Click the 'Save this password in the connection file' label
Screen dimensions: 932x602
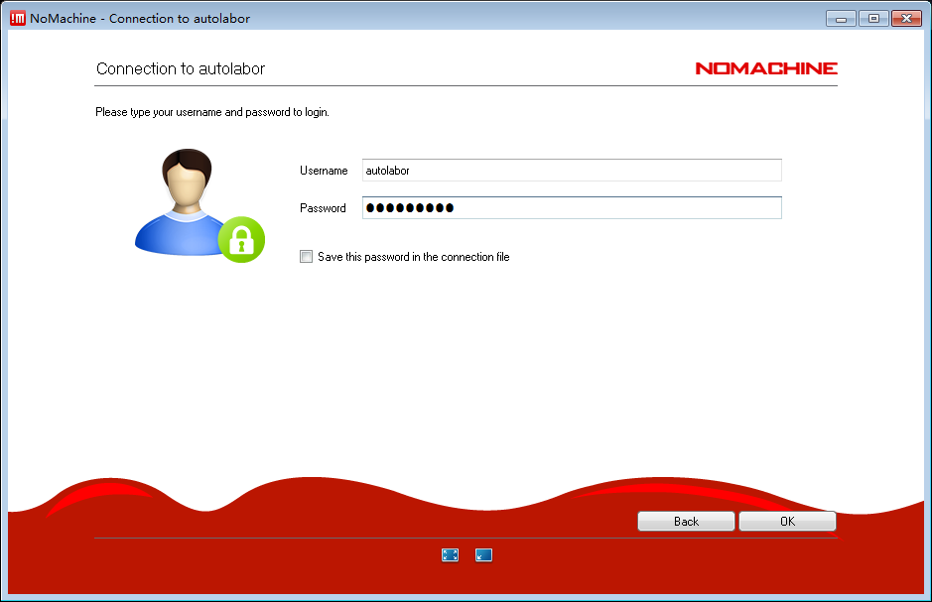pos(413,257)
